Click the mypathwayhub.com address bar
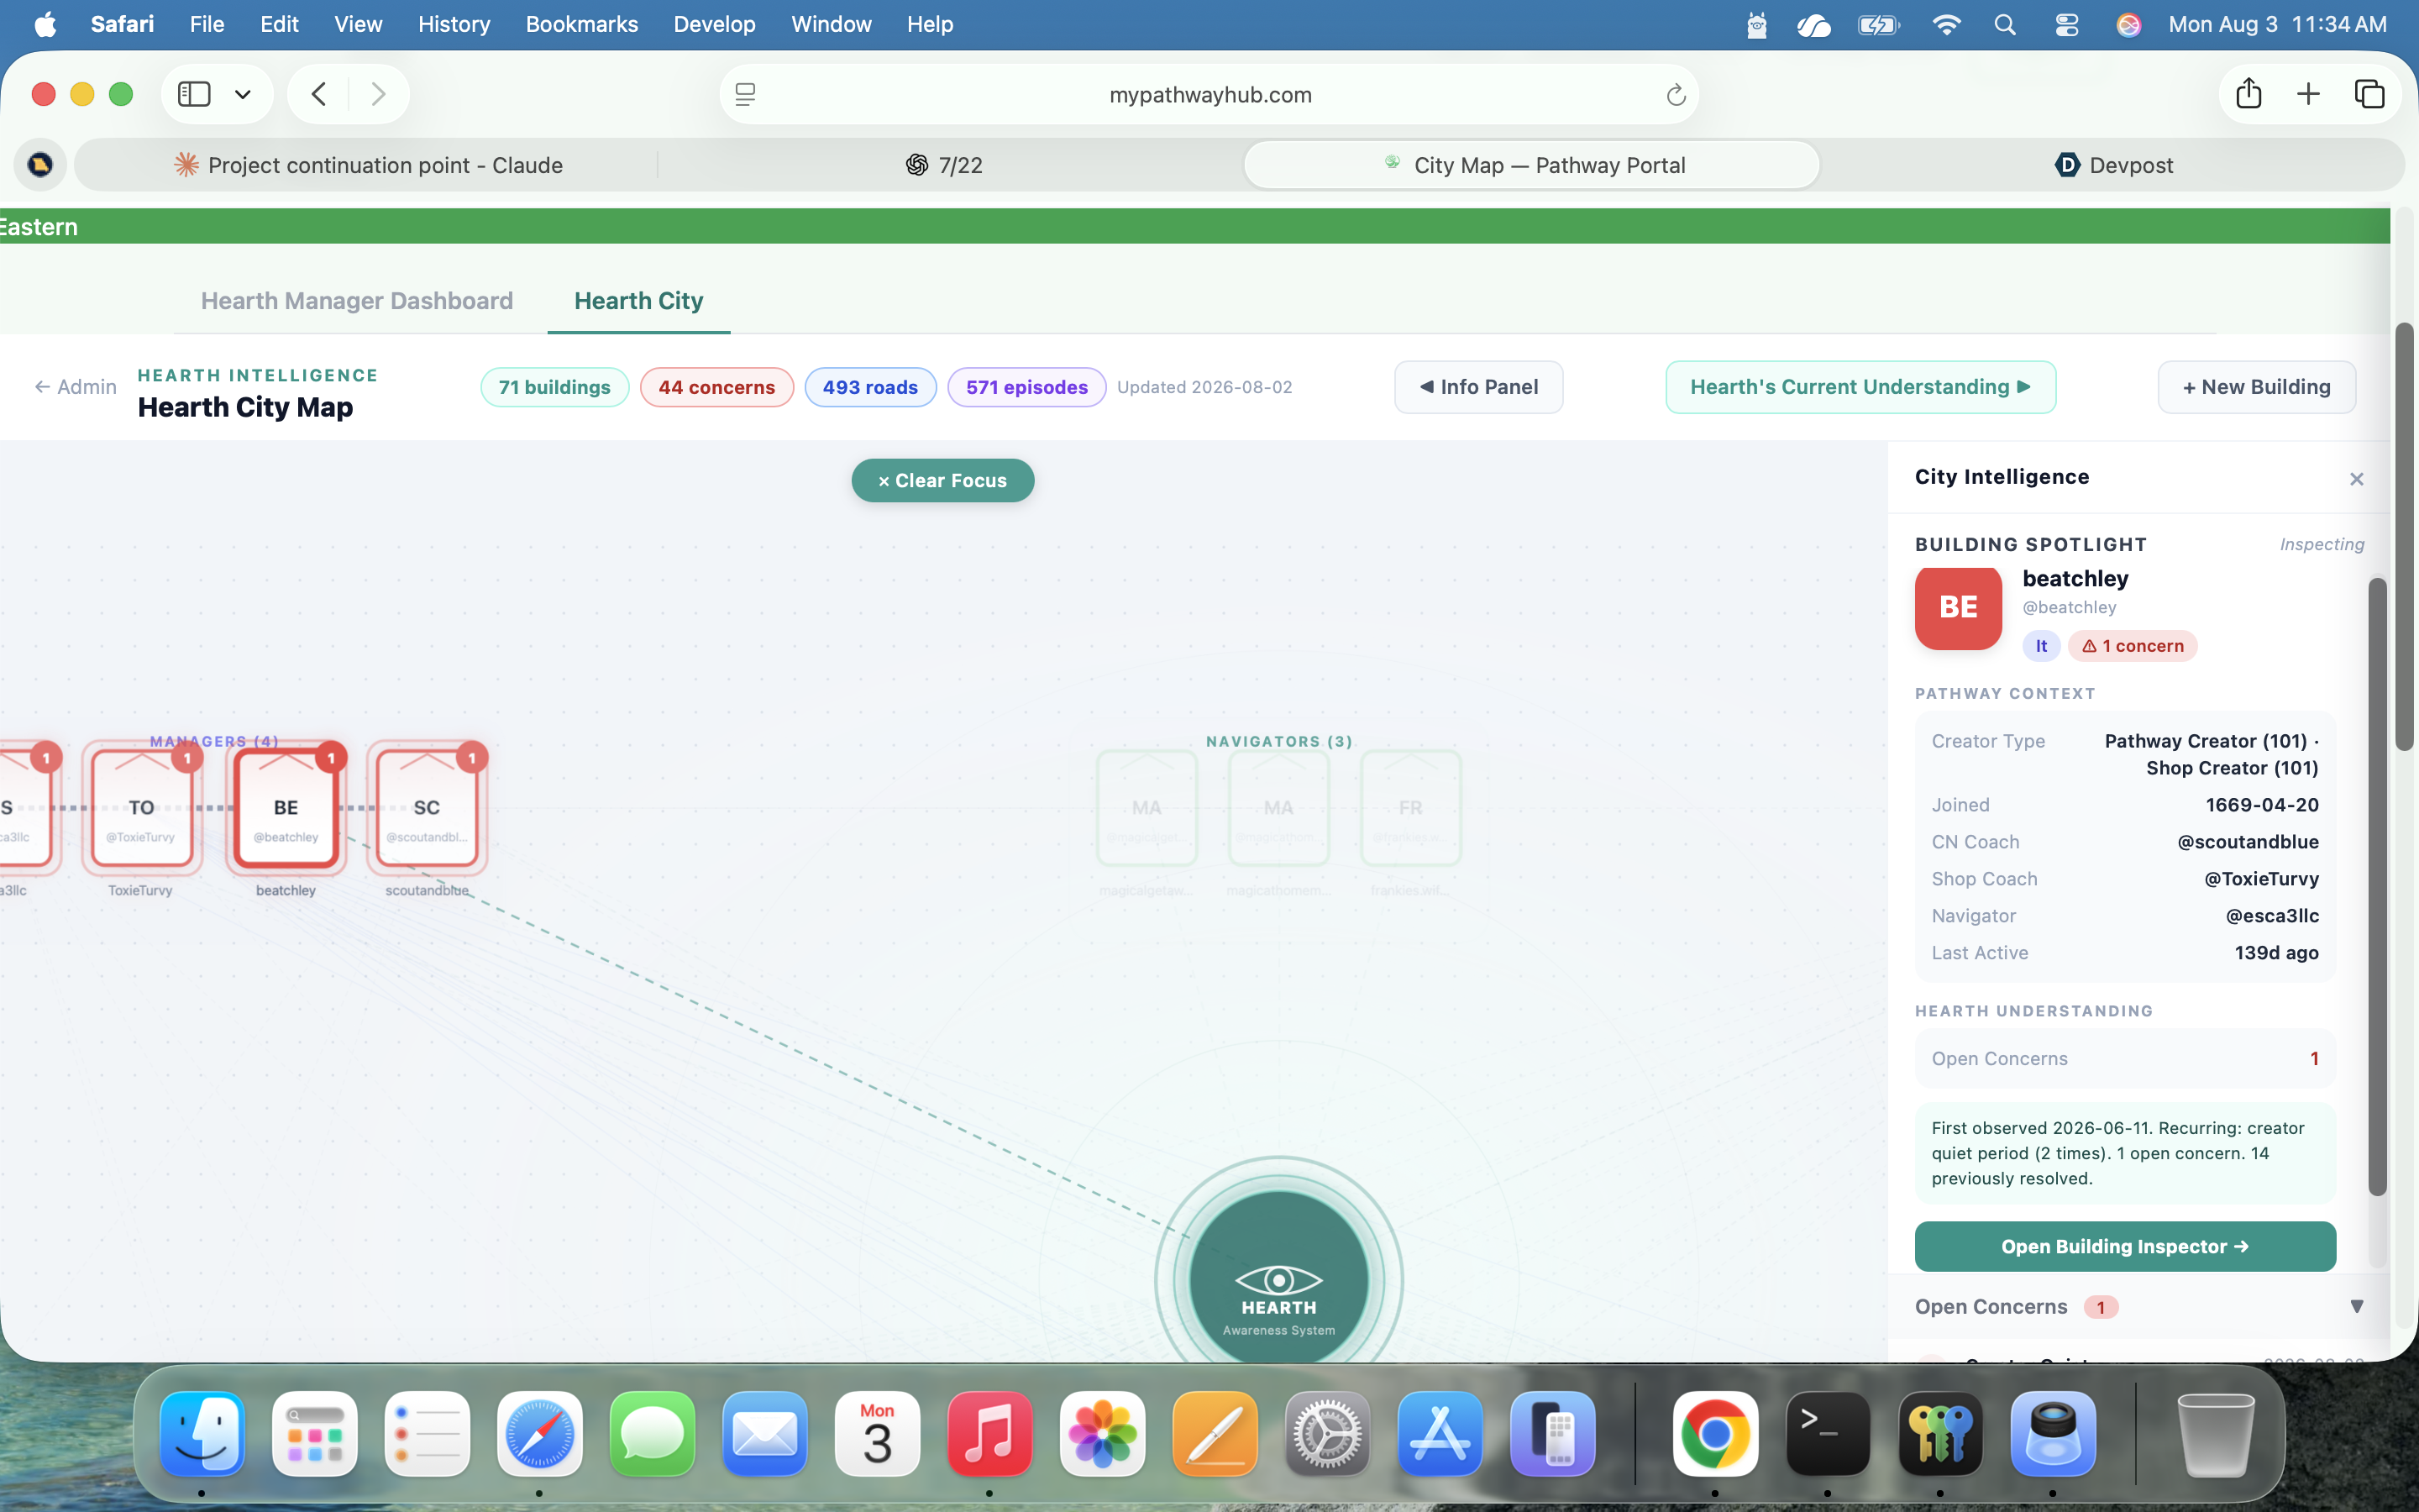Viewport: 2419px width, 1512px height. [1209, 94]
